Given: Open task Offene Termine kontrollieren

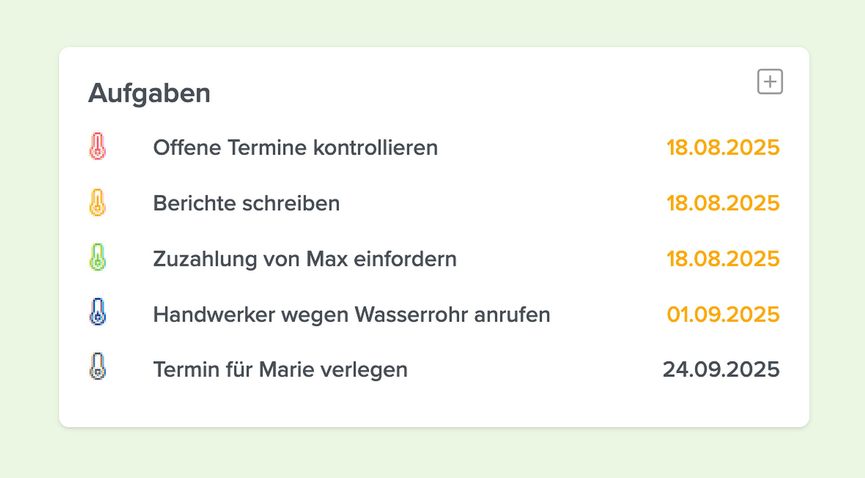Looking at the screenshot, I should [x=296, y=147].
